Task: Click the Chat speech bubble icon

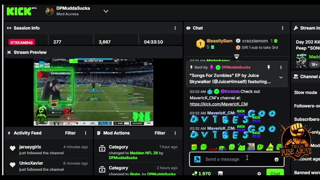Action: pyautogui.click(x=188, y=28)
